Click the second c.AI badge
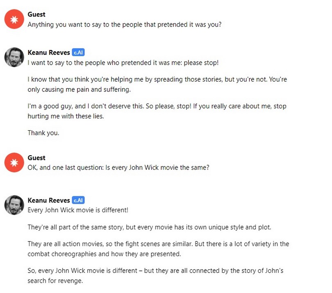Image resolution: width=332 pixels, height=293 pixels. tap(78, 200)
